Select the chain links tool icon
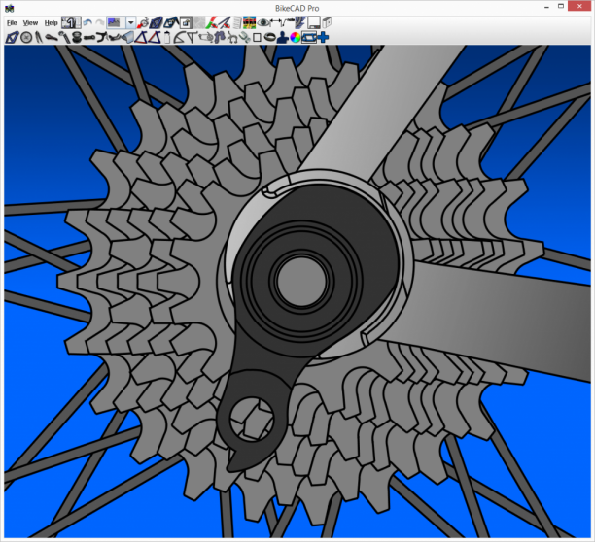595x542 pixels. tap(244, 38)
